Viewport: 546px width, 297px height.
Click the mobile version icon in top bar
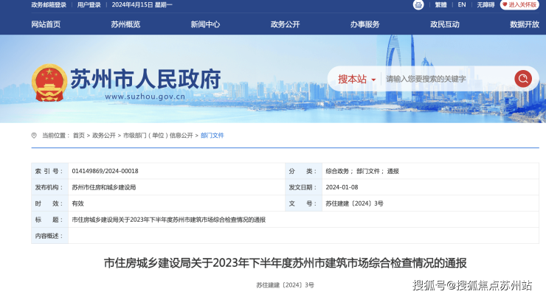418,5
